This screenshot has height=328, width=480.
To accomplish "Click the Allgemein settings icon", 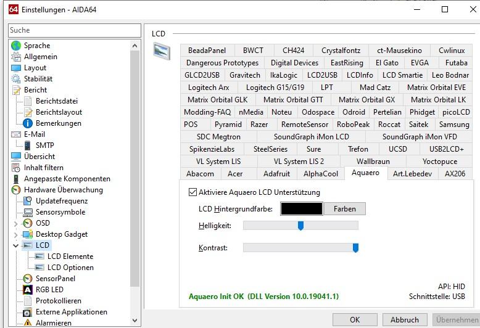I will pyautogui.click(x=16, y=57).
